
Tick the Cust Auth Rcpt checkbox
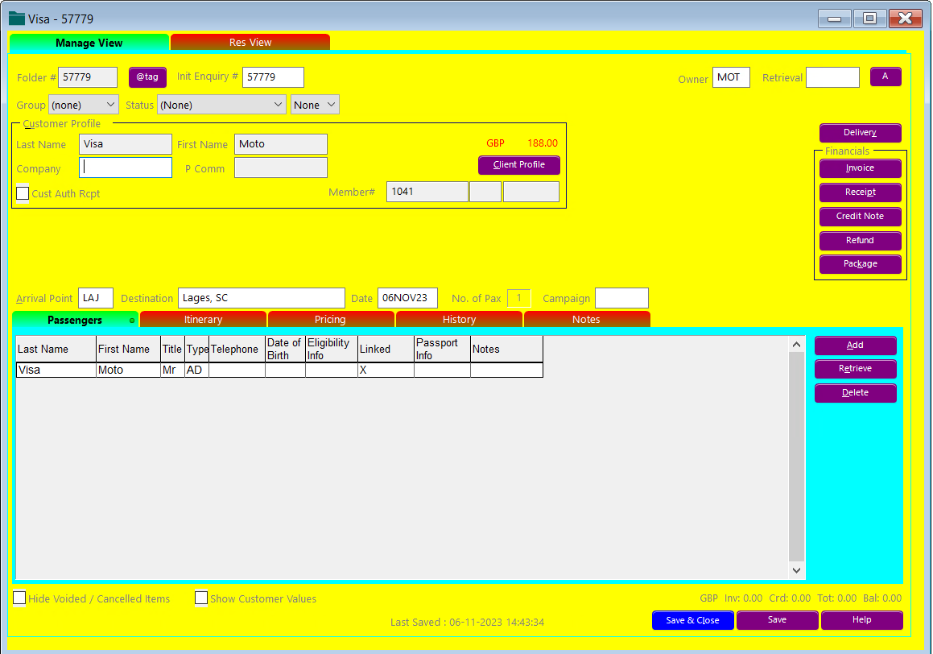tap(23, 193)
